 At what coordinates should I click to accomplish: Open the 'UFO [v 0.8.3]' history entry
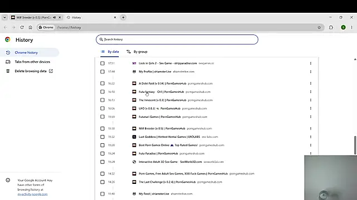tap(160, 108)
